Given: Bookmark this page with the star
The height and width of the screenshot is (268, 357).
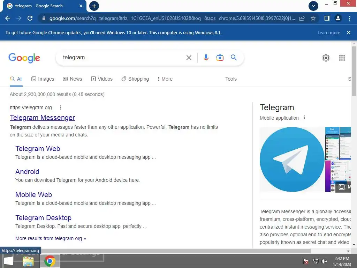Looking at the screenshot, I should 313,18.
